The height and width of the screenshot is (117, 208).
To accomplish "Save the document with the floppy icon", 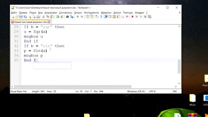I will [21, 17].
